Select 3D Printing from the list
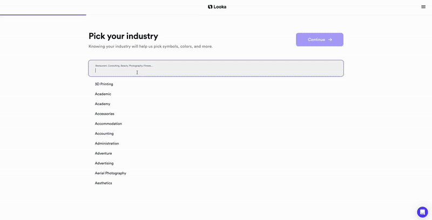The width and height of the screenshot is (432, 220). [x=104, y=84]
